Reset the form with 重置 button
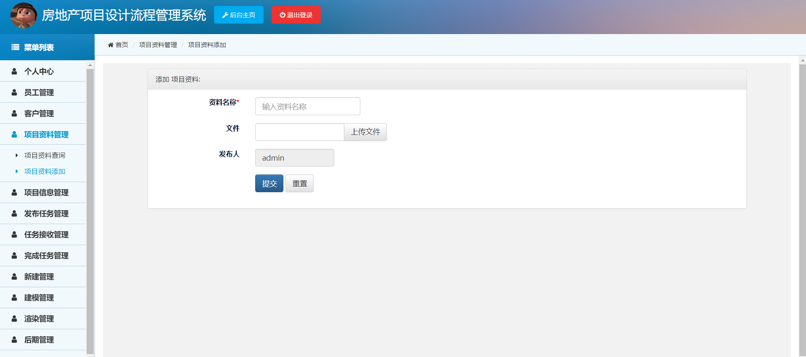Viewport: 806px width, 357px height. tap(299, 183)
